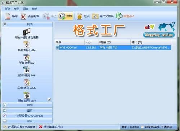Screen dimensions: 180x131
Task: Open the 任务 (Task) menu
Action: point(8,9)
